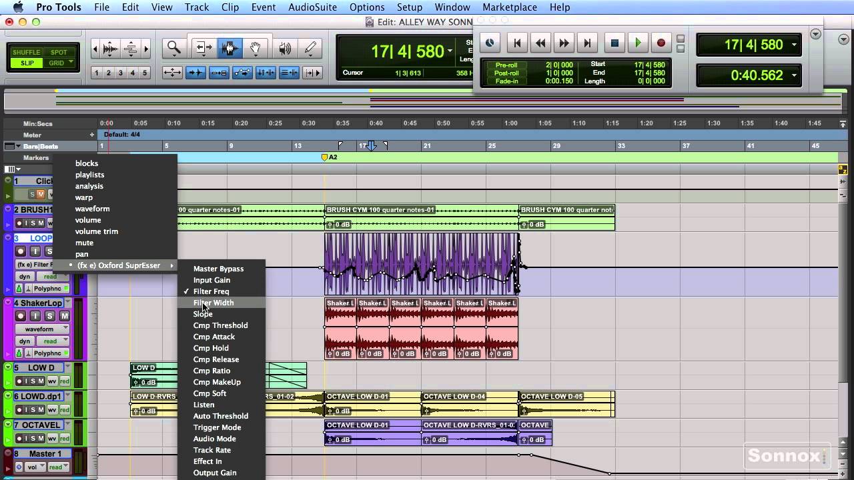The height and width of the screenshot is (480, 854).
Task: Choose the Selector waveform tool
Action: point(230,48)
